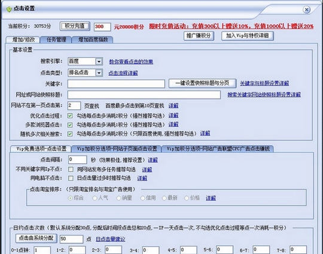Select the 价格 radio button

coord(187,198)
